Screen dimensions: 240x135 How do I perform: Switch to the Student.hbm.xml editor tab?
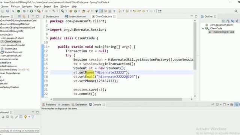[x=75, y=16]
